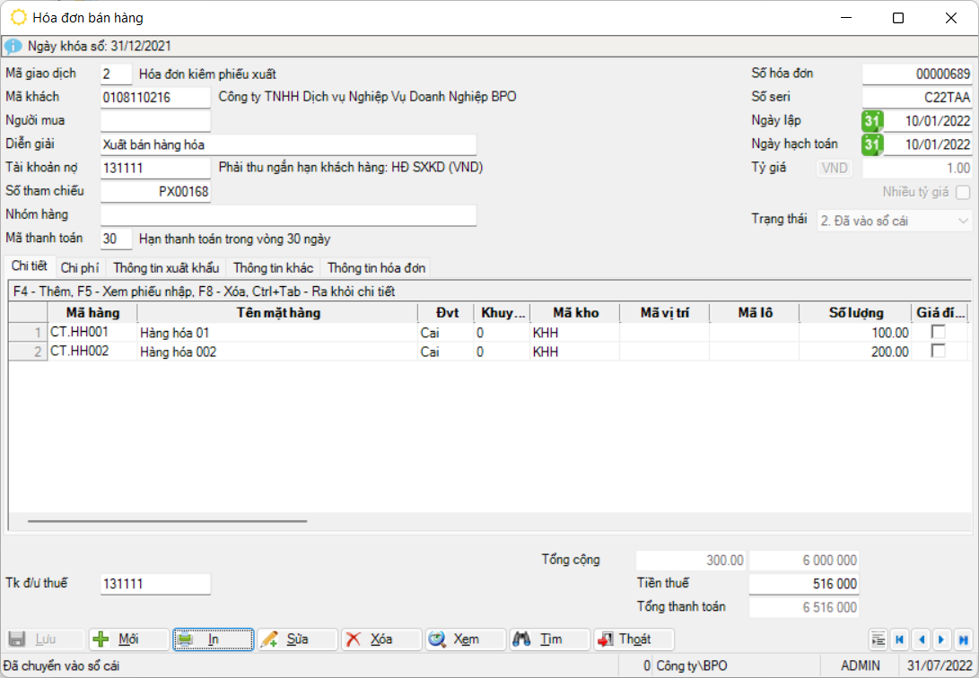
Task: Switch to the Chi phí tab
Action: [80, 267]
